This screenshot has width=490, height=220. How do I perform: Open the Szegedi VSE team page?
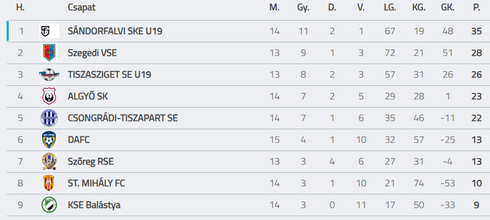(92, 53)
